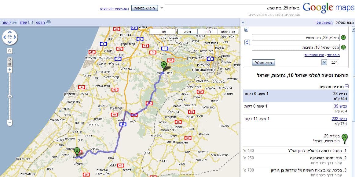Open the search box dropdown arrow
The image size is (355, 177).
click(162, 8)
